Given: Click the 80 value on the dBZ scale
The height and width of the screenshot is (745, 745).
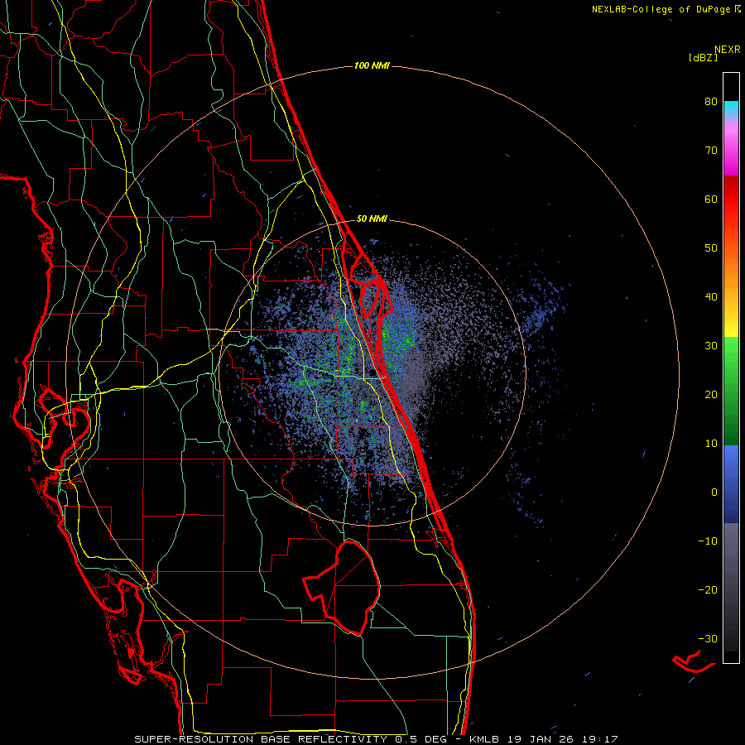Looking at the screenshot, I should (x=711, y=102).
